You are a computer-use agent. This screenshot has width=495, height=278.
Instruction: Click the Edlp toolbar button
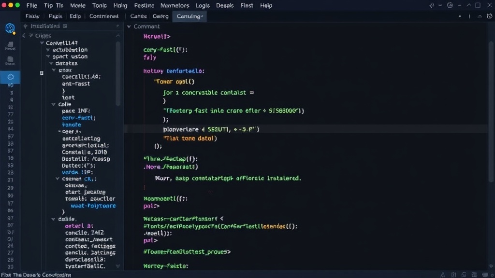pyautogui.click(x=75, y=16)
